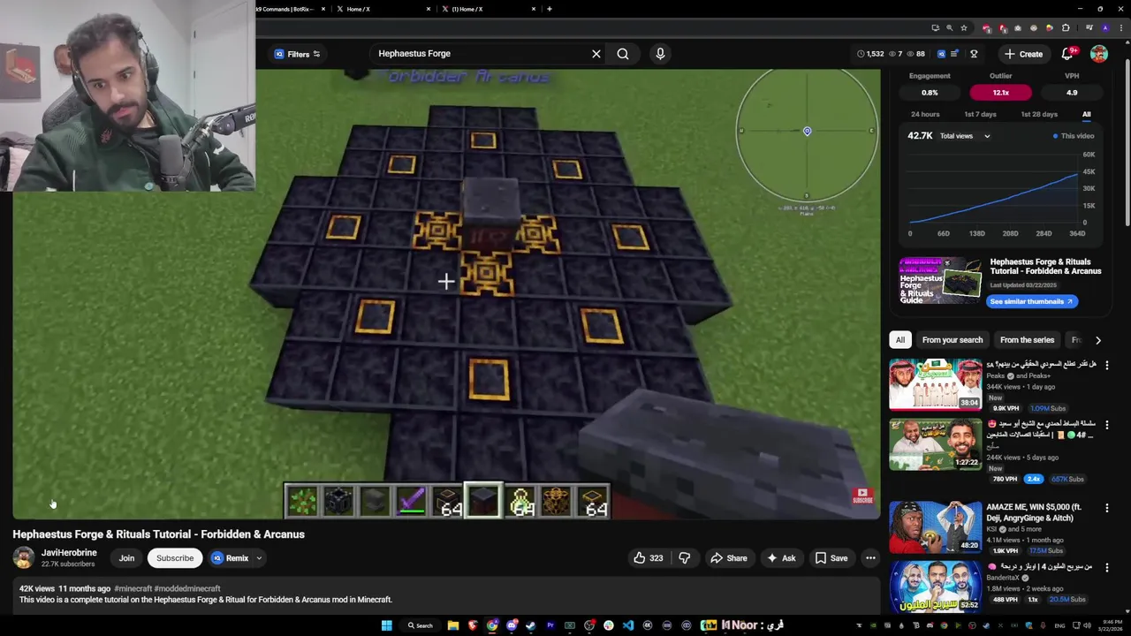Screen dimensions: 1131x636
Task: Click the blue vidIQ logo in stats bar
Action: click(941, 54)
